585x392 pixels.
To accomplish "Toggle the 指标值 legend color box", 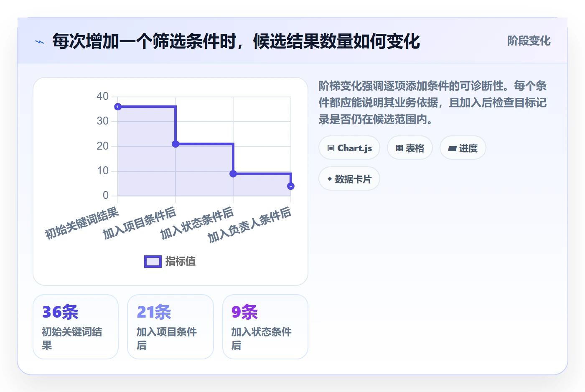I will coord(153,262).
